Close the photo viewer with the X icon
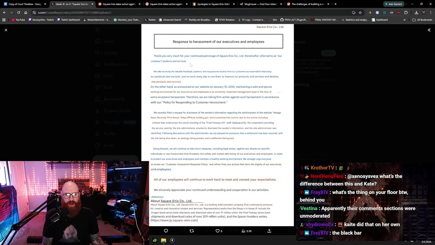Screen dimensions: 435x245 (x=6, y=30)
